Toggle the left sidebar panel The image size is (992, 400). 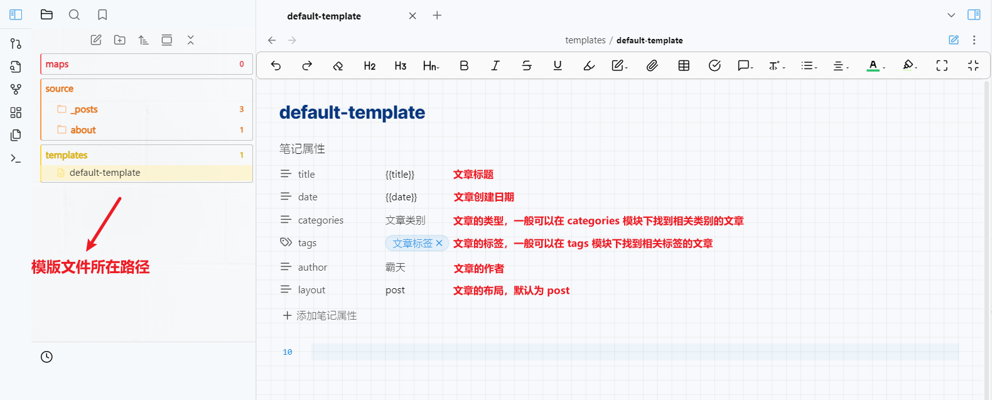16,14
